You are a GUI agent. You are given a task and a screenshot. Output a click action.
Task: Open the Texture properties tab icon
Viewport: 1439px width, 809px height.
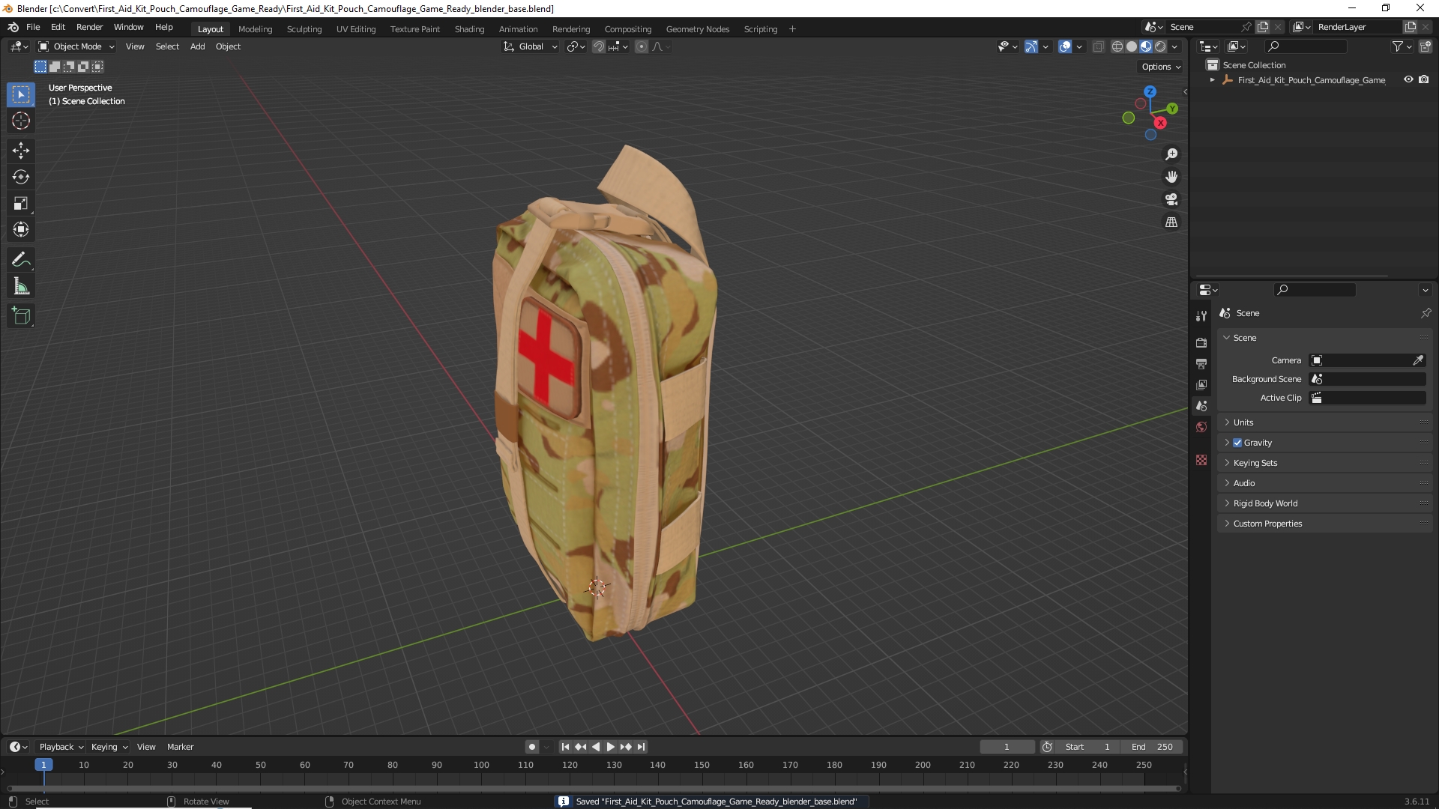tap(1201, 460)
